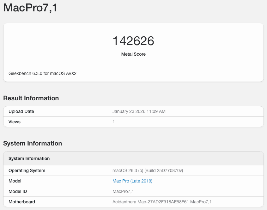Image resolution: width=267 pixels, height=210 pixels.
Task: Click the January 23 2026 upload date value
Action: 139,111
